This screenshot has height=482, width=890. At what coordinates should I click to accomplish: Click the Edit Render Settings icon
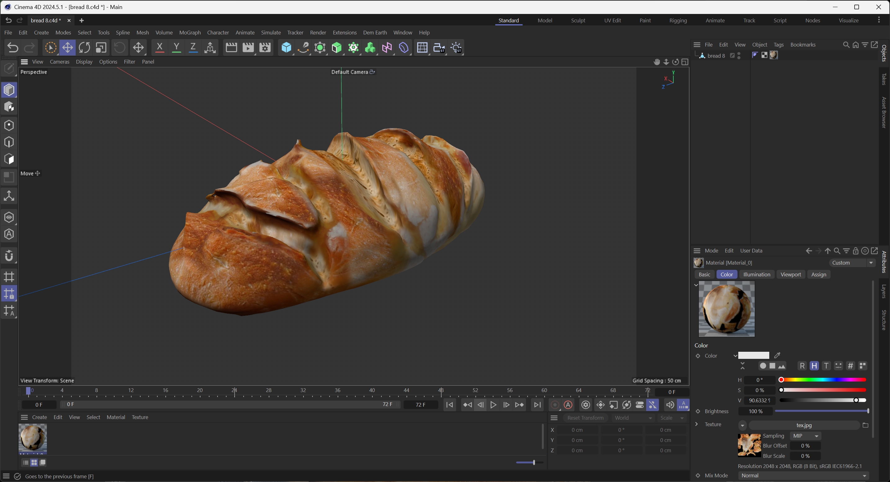pyautogui.click(x=265, y=48)
